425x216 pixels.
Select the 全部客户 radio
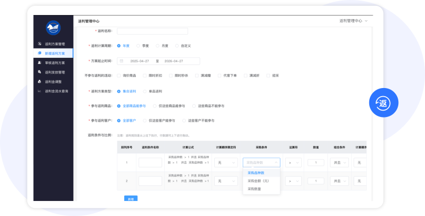pos(118,120)
